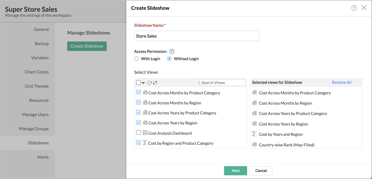The image size is (372, 179).
Task: Uncheck Cost Across Years by Region
Action: 138,122
